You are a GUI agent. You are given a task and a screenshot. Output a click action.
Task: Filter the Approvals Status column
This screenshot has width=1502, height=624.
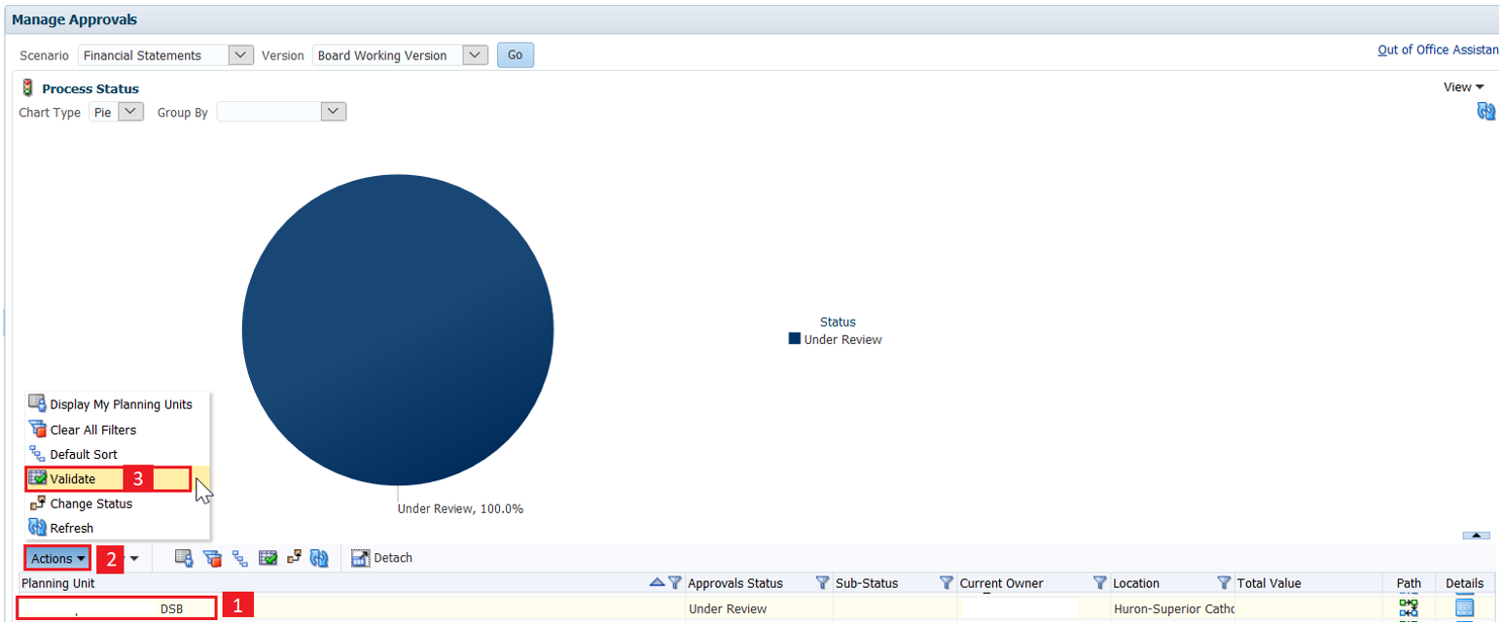pos(822,583)
